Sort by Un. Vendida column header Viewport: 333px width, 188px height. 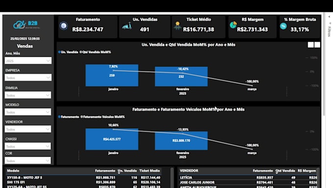pyautogui.click(x=127, y=170)
